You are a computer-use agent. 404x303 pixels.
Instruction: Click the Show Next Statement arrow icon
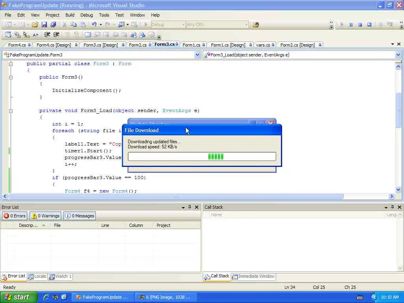tap(381, 24)
